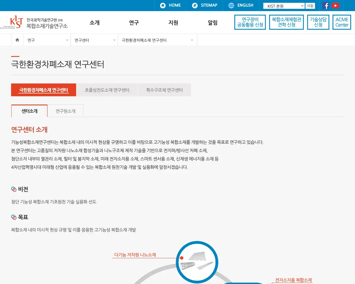This screenshot has width=355, height=284.
Task: Switch language via ENGLISH link
Action: 245,5
